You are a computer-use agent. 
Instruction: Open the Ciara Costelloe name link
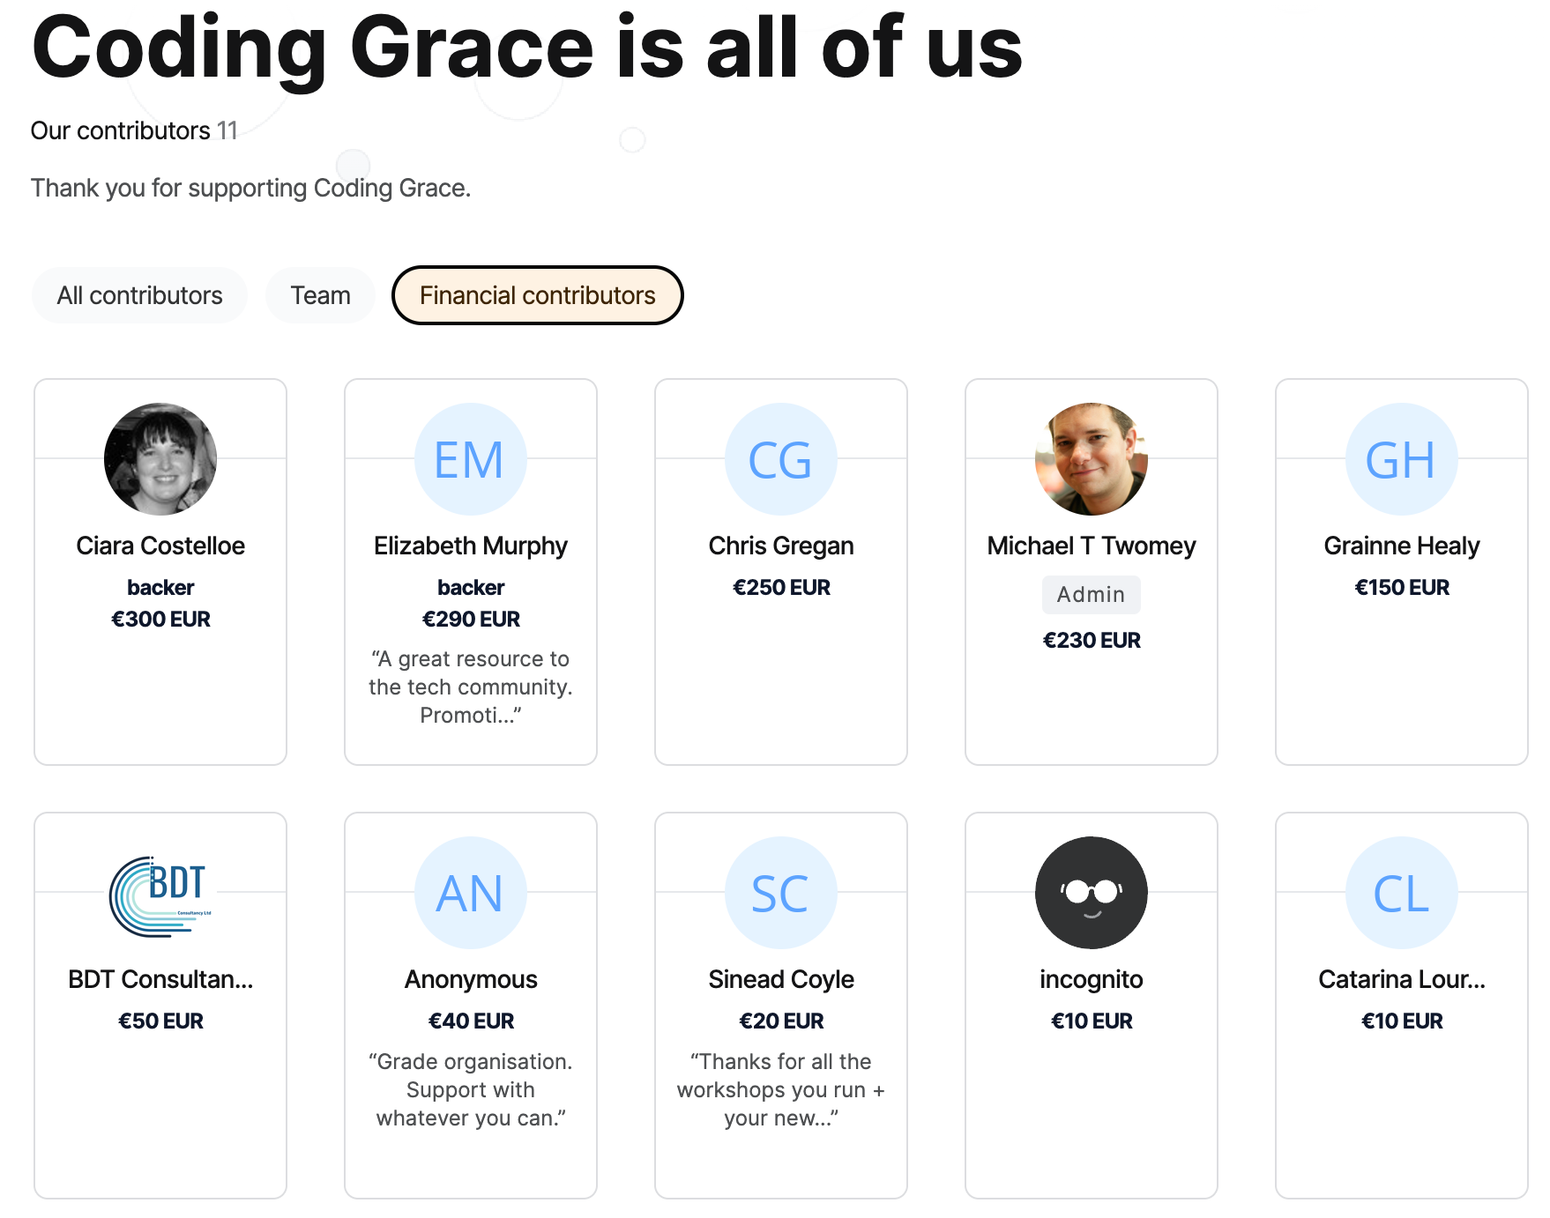point(160,546)
